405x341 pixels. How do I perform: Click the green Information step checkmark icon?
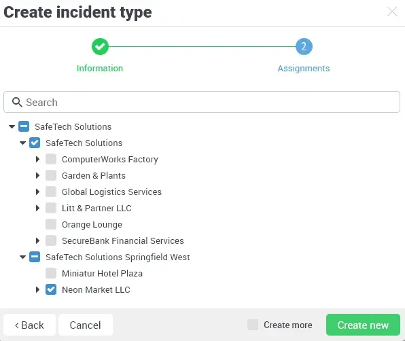[100, 47]
